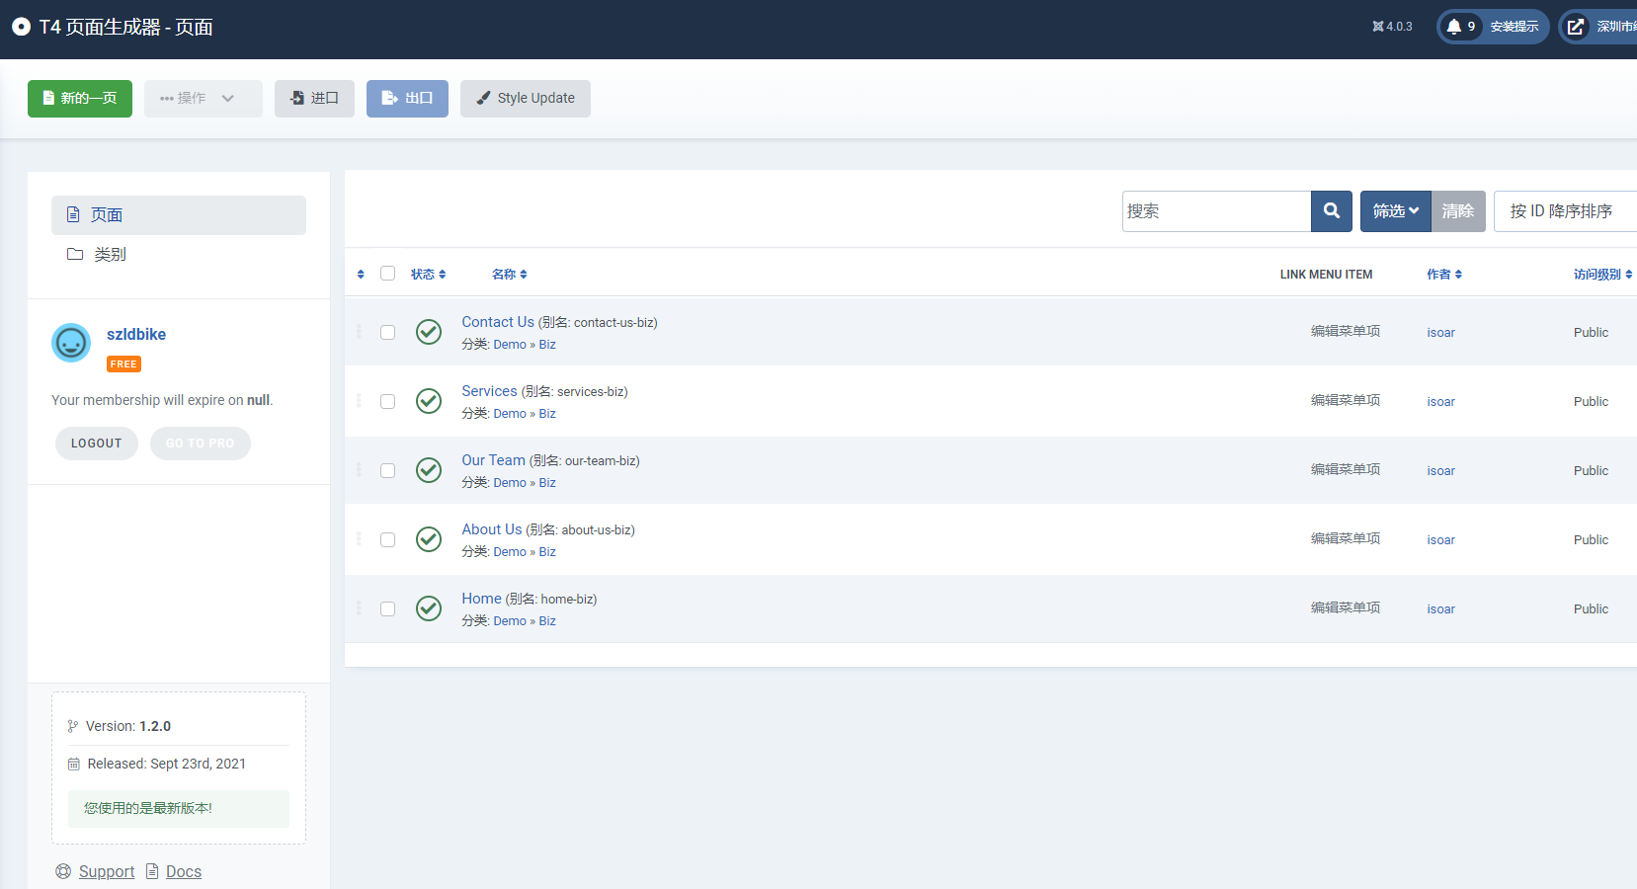Image resolution: width=1637 pixels, height=889 pixels.
Task: Select 页面 in the sidebar menu
Action: [178, 215]
